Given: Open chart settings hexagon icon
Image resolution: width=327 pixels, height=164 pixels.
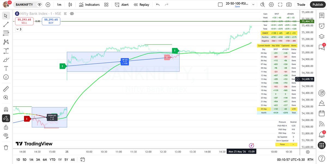Looking at the screenshot, I should (x=271, y=5).
